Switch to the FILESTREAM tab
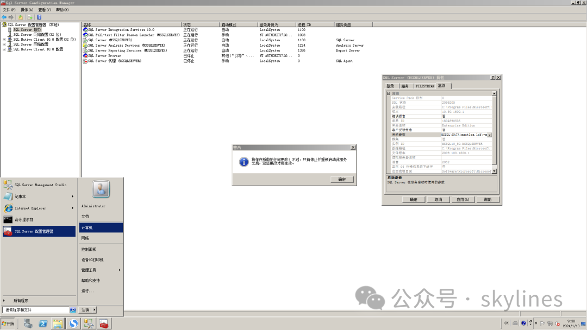Viewport: 587px width, 330px height. click(425, 86)
